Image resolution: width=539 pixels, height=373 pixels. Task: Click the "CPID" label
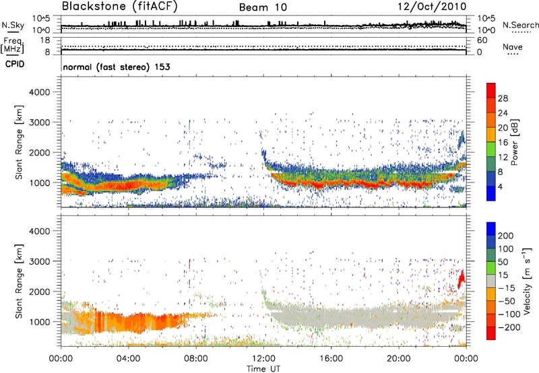[x=15, y=64]
